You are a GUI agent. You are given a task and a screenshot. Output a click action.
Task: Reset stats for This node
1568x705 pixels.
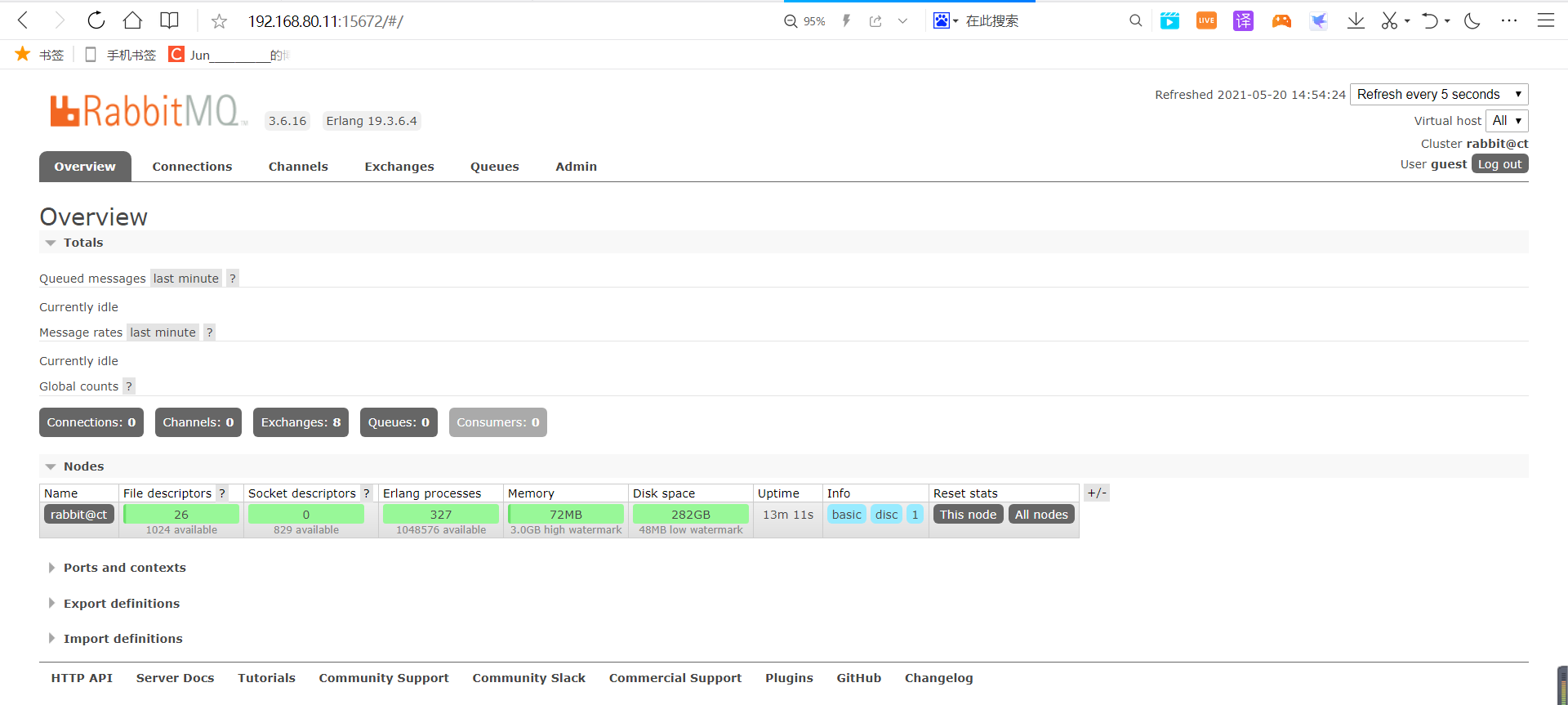[x=968, y=515]
